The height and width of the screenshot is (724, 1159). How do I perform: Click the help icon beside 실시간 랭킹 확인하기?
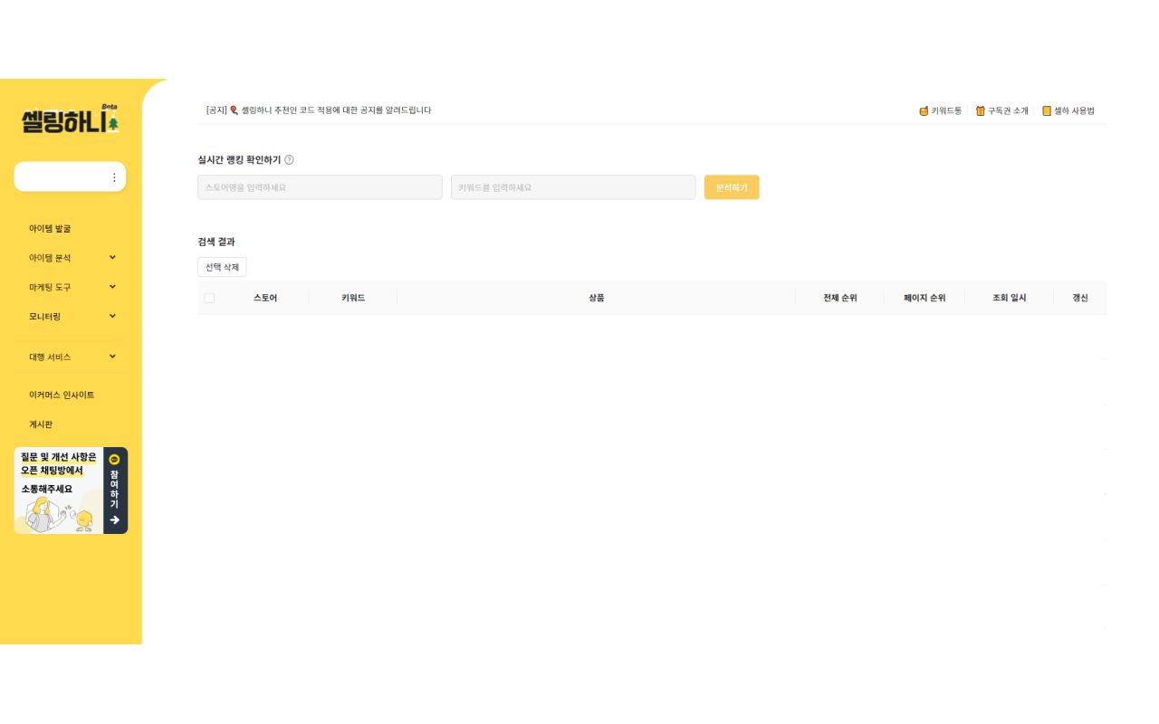point(289,160)
